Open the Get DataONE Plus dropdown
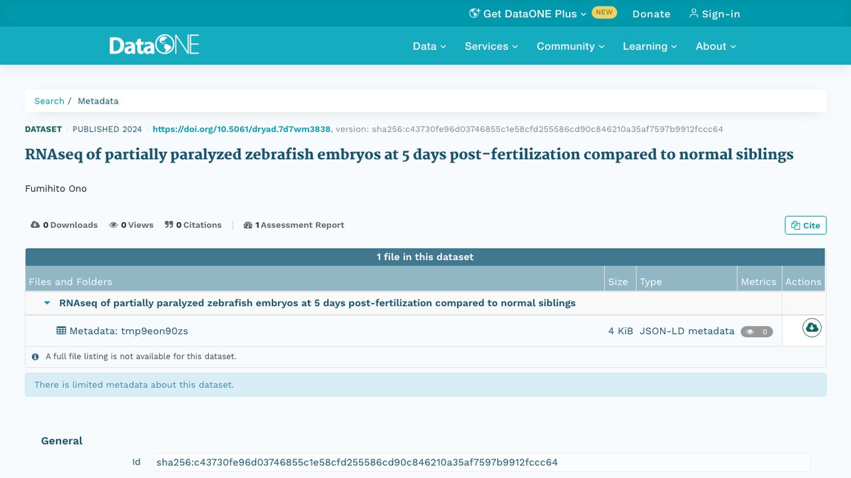 (x=528, y=14)
